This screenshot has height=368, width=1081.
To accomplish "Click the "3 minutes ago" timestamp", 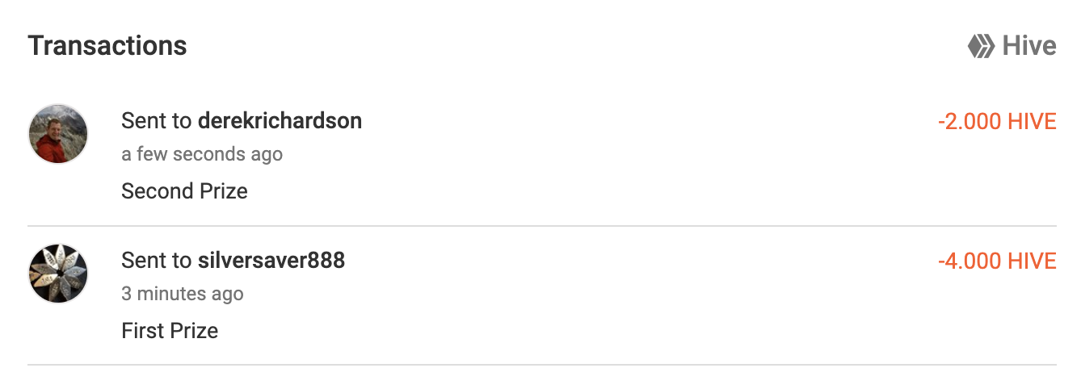I will (183, 294).
